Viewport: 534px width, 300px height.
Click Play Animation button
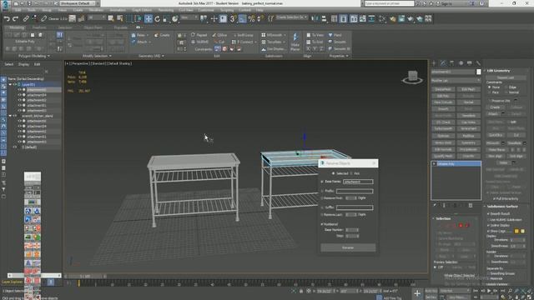(x=489, y=291)
